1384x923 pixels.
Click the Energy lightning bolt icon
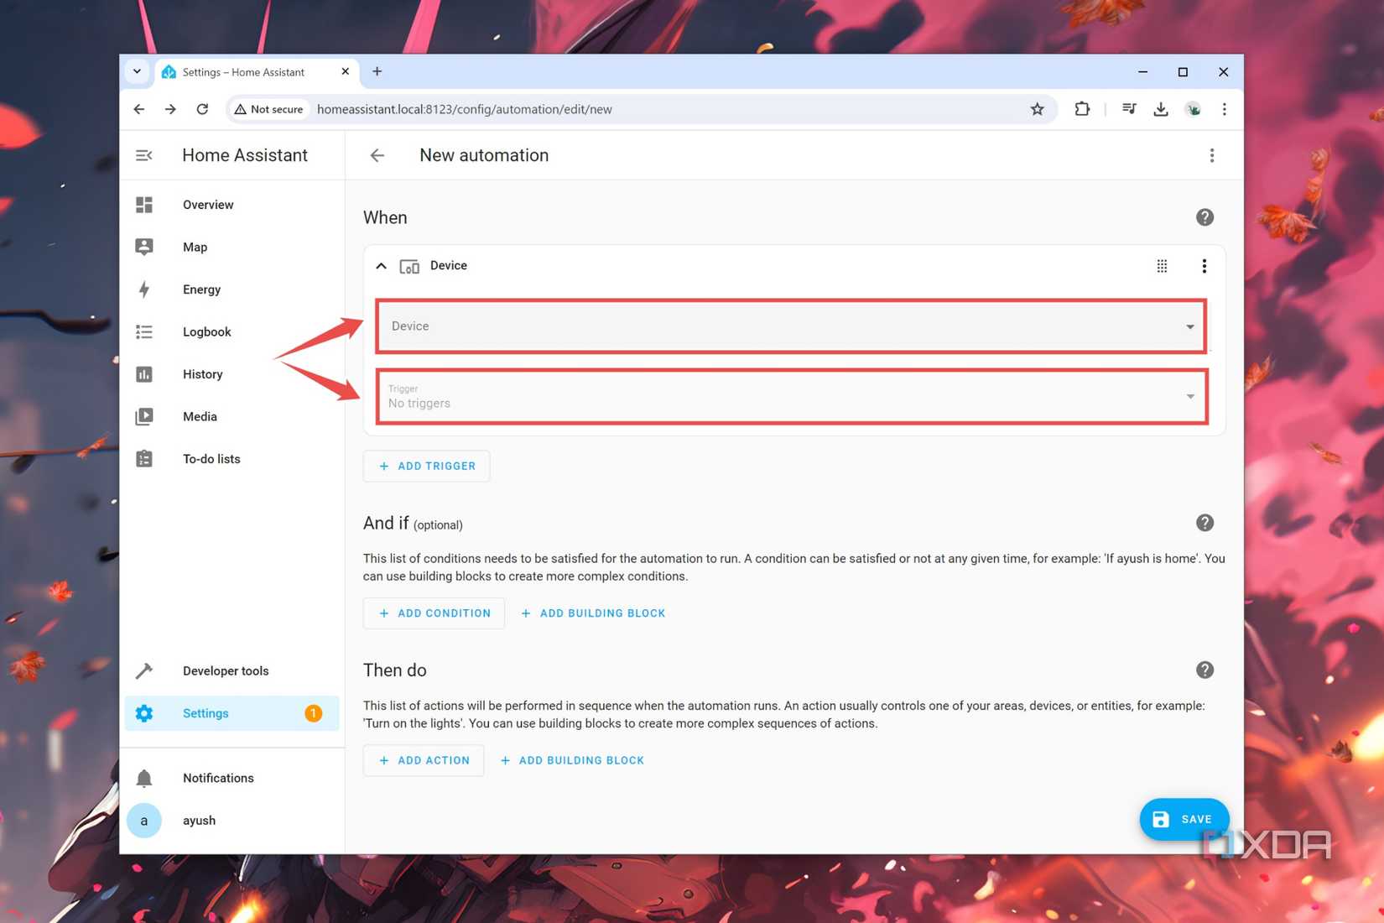click(x=144, y=289)
